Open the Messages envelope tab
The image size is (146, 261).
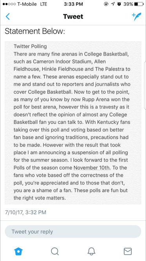pos(128,252)
